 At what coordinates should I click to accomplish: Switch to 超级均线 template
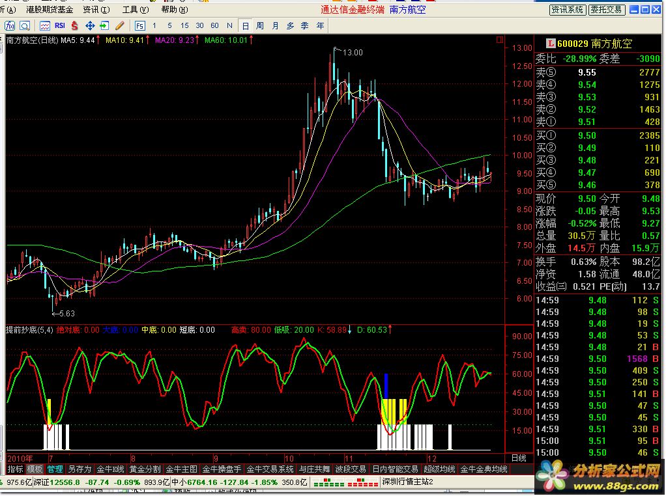click(440, 469)
